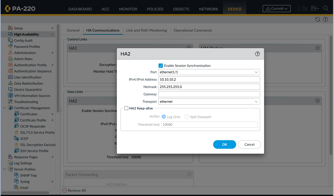The image size is (334, 196).
Task: Click the IPv4/IPv6 Address field
Action: point(209,79)
